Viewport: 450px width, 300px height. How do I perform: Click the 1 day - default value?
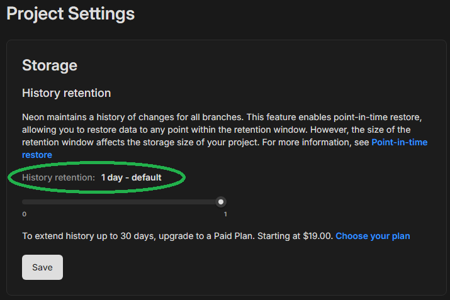131,178
